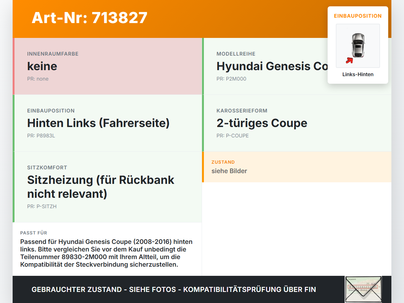The height and width of the screenshot is (303, 404).
Task: Click the red arrow on the car diagram
Action: (x=349, y=60)
